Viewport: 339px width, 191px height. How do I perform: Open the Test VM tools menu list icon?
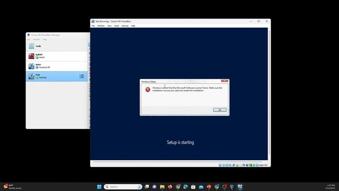[82, 76]
